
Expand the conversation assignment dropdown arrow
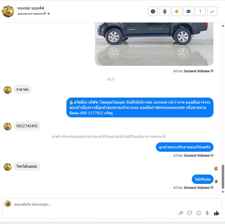click(49, 14)
